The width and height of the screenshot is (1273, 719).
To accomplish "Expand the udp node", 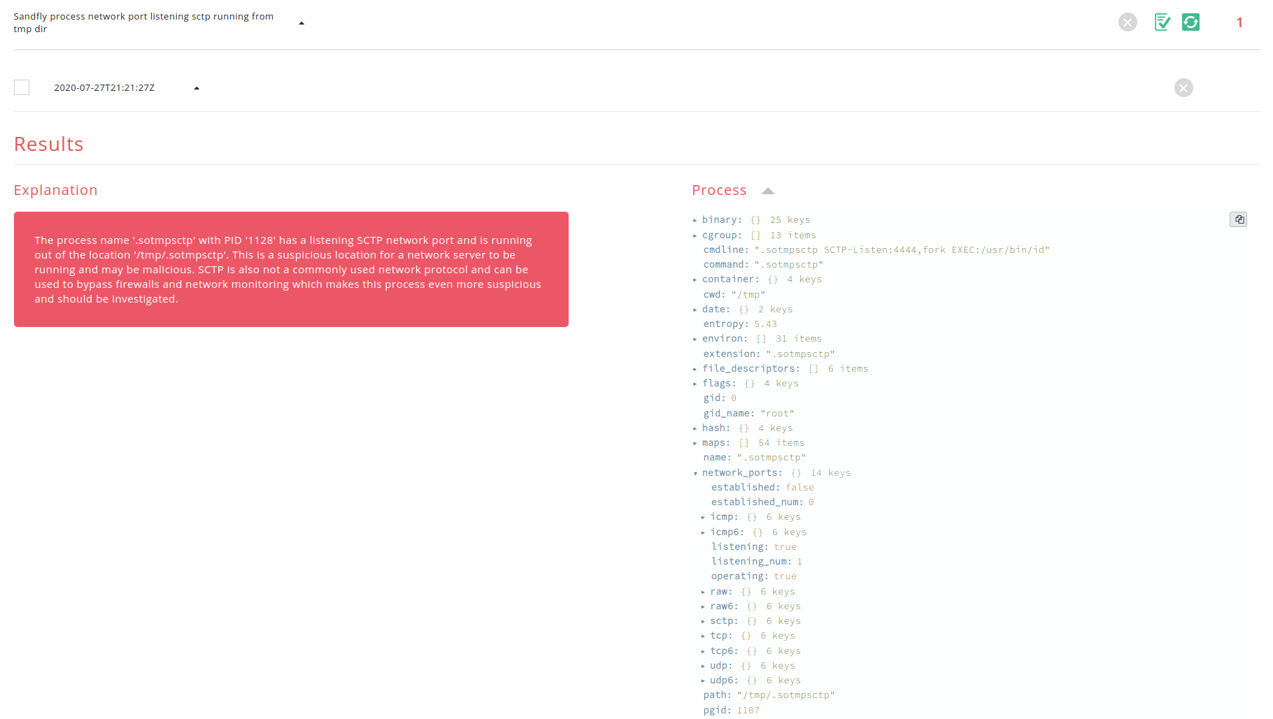I will tap(703, 666).
